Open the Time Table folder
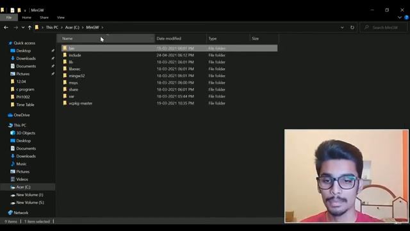410x231 pixels. tap(25, 105)
